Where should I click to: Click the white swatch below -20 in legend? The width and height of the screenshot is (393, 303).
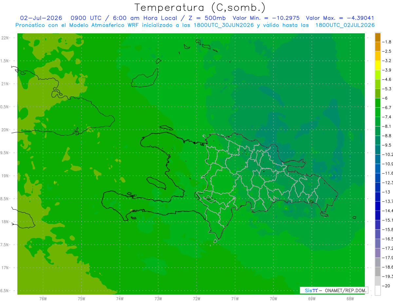click(x=378, y=290)
